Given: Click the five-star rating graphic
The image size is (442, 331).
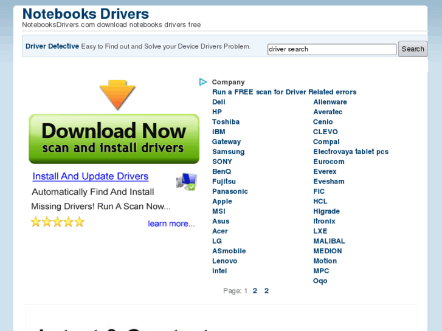Looking at the screenshot, I should pyautogui.click(x=58, y=222).
